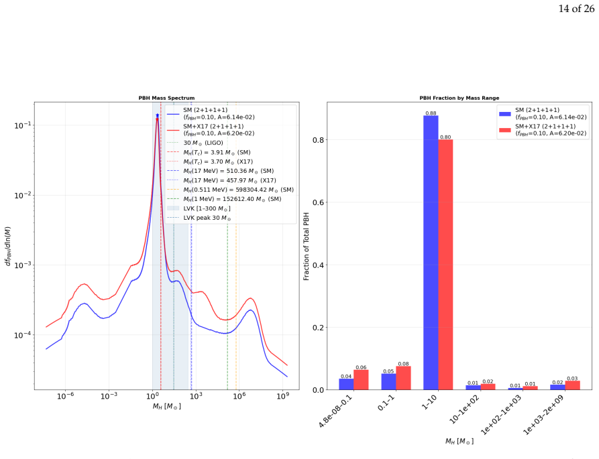Click the 10⁶ tick on left x-axis
The image size is (599, 459).
[239, 395]
